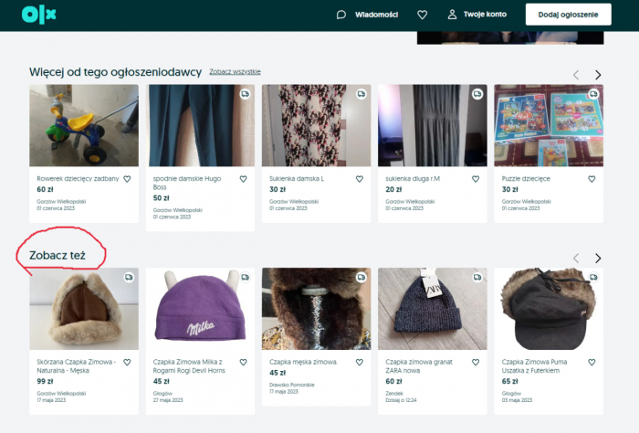This screenshot has width=639, height=433.
Task: Click delivery truck icon on Puma Uszatka photo
Action: (x=593, y=278)
